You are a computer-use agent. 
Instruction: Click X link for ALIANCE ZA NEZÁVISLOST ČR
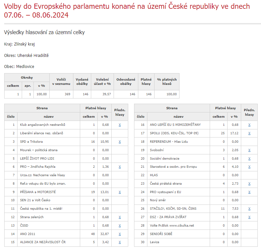coord(120,242)
